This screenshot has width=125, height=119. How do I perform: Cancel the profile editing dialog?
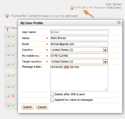coord(42,107)
